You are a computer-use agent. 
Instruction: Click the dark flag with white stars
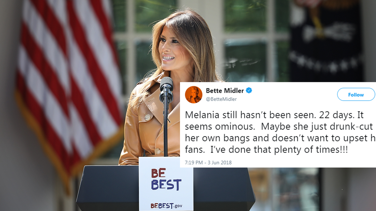(x=326, y=41)
